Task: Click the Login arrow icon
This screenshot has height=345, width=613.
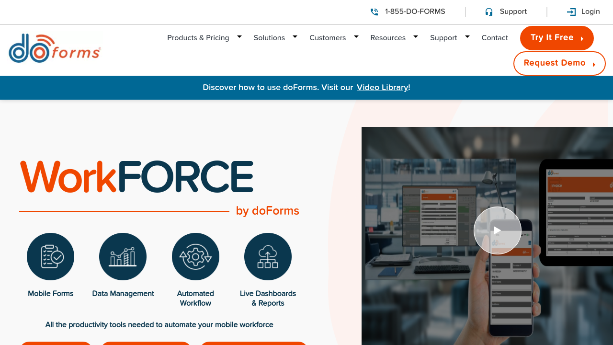Action: pos(571,12)
